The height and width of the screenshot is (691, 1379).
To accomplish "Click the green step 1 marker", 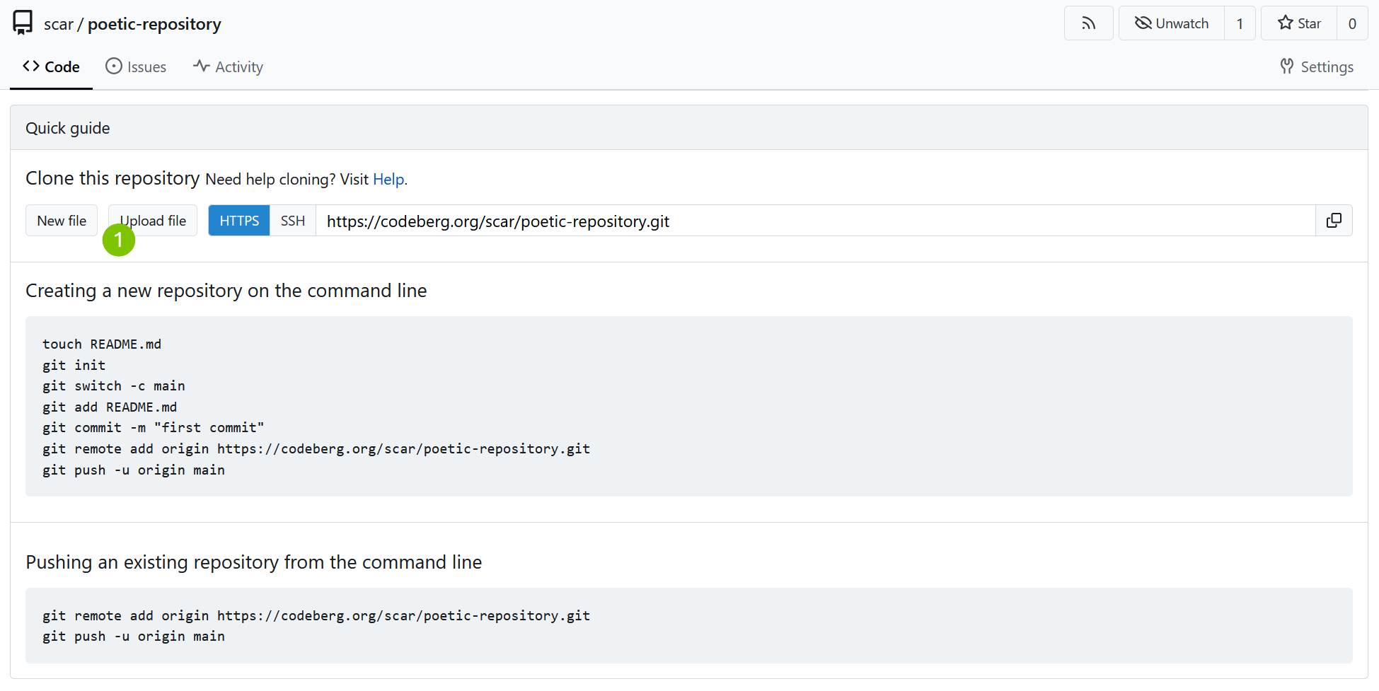I will [119, 240].
